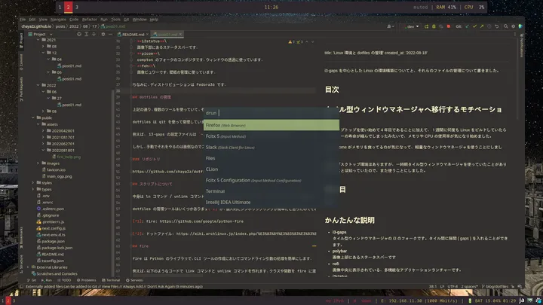This screenshot has width=543, height=305.
Task: Click the red Stop button
Action: click(449, 26)
